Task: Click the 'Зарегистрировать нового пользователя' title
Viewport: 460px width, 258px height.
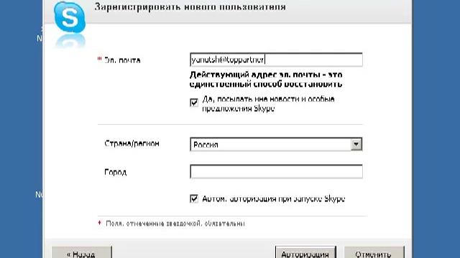Action: (190, 6)
